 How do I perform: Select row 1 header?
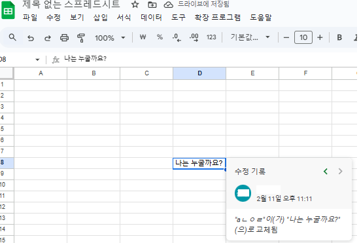point(7,84)
